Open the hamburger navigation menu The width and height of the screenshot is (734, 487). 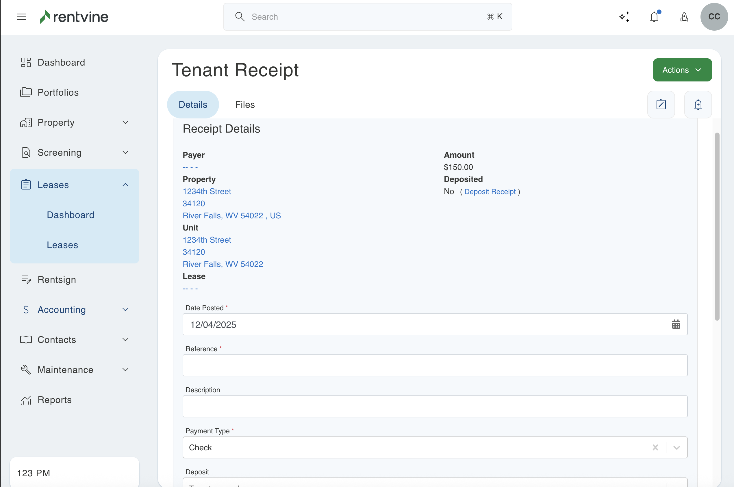[21, 17]
